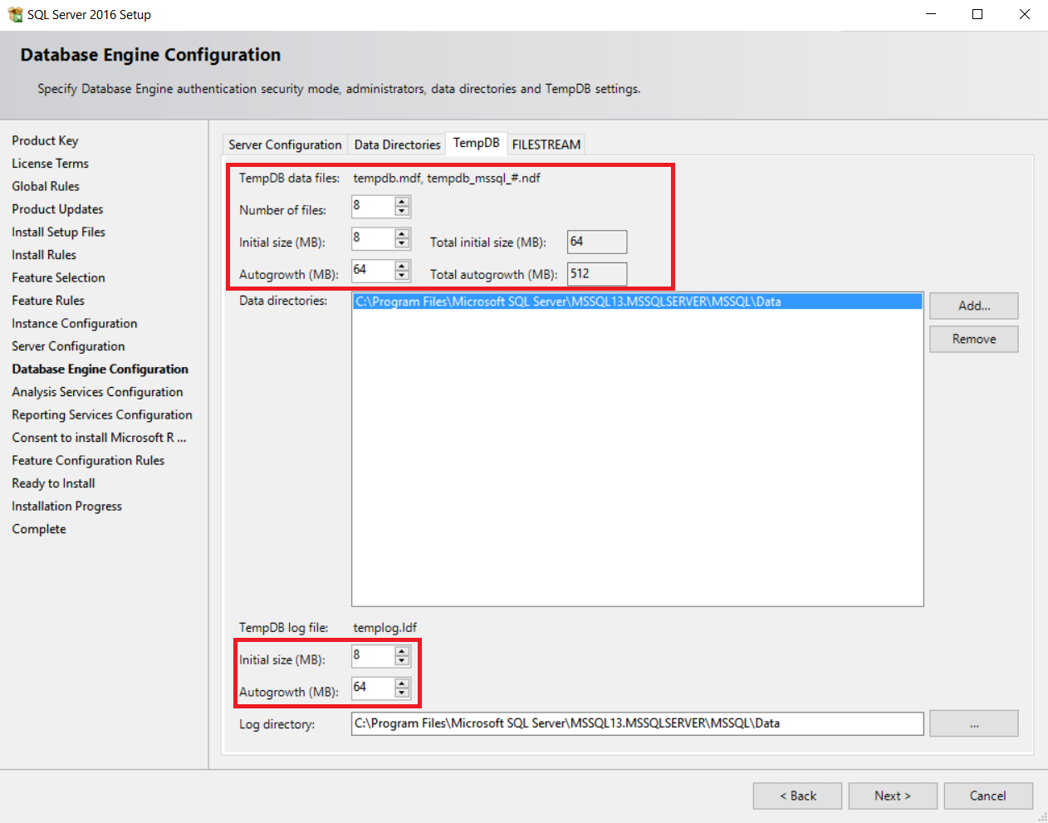Viewport: 1048px width, 823px height.
Task: Click inside the Log directory path field
Action: (581, 723)
